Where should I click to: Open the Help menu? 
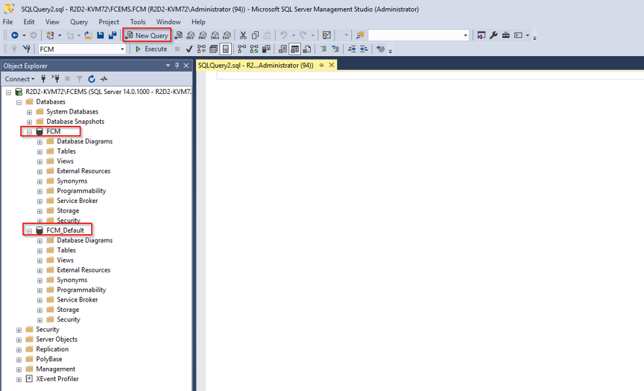(199, 22)
